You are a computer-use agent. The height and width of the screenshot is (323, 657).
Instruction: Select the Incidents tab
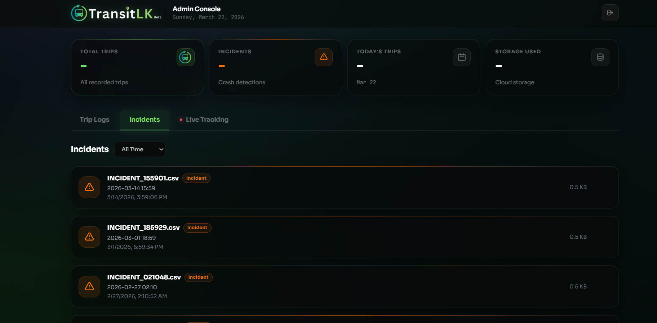(x=145, y=120)
